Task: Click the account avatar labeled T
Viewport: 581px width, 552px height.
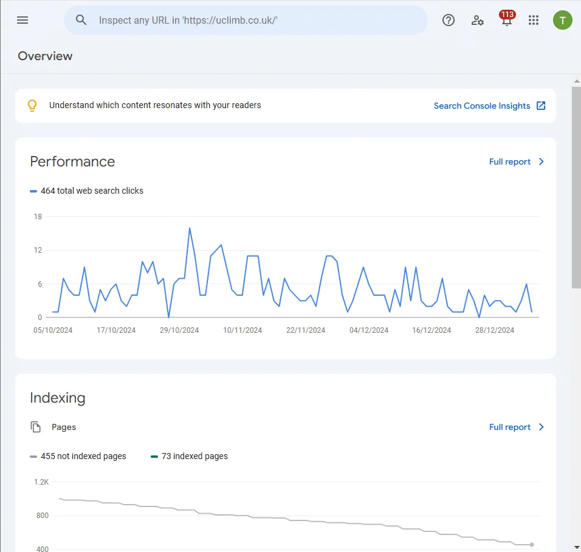Action: tap(562, 20)
